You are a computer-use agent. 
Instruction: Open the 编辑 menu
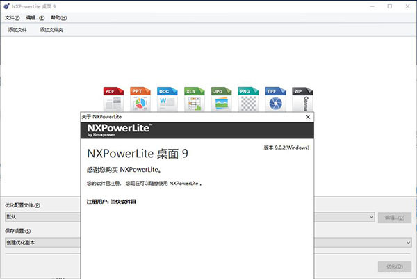pyautogui.click(x=35, y=17)
